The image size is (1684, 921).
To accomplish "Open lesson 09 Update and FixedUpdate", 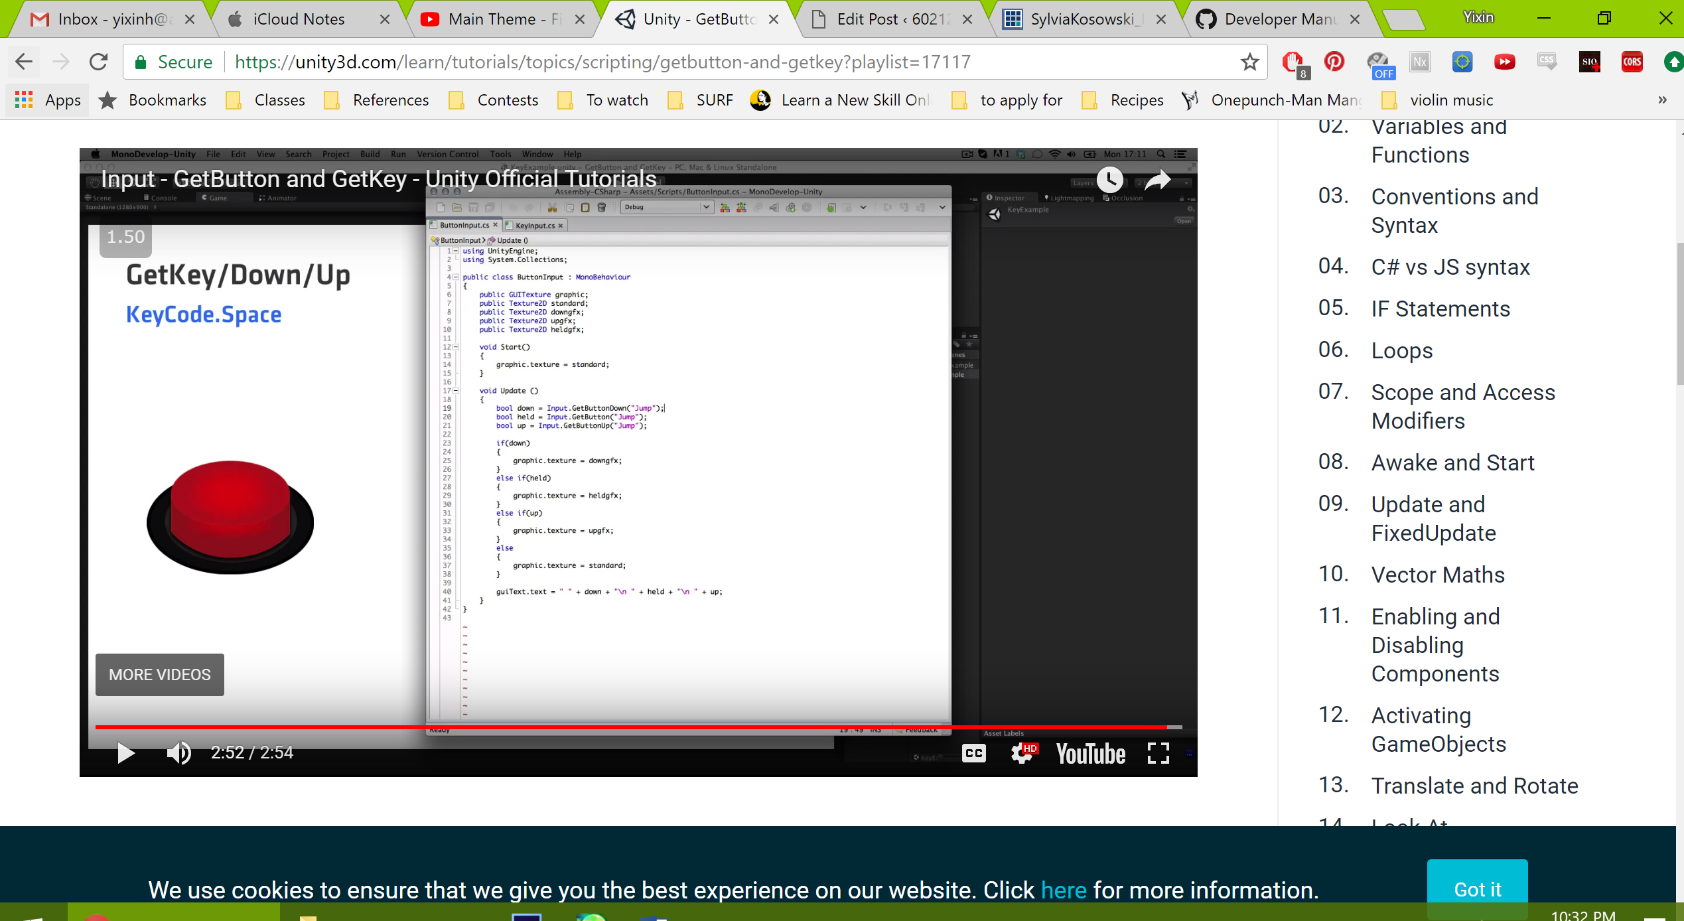I will tap(1433, 518).
